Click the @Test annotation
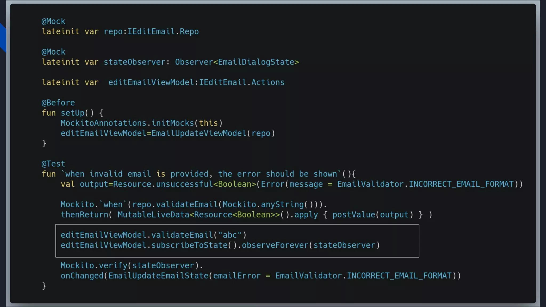The image size is (546, 307). point(53,164)
